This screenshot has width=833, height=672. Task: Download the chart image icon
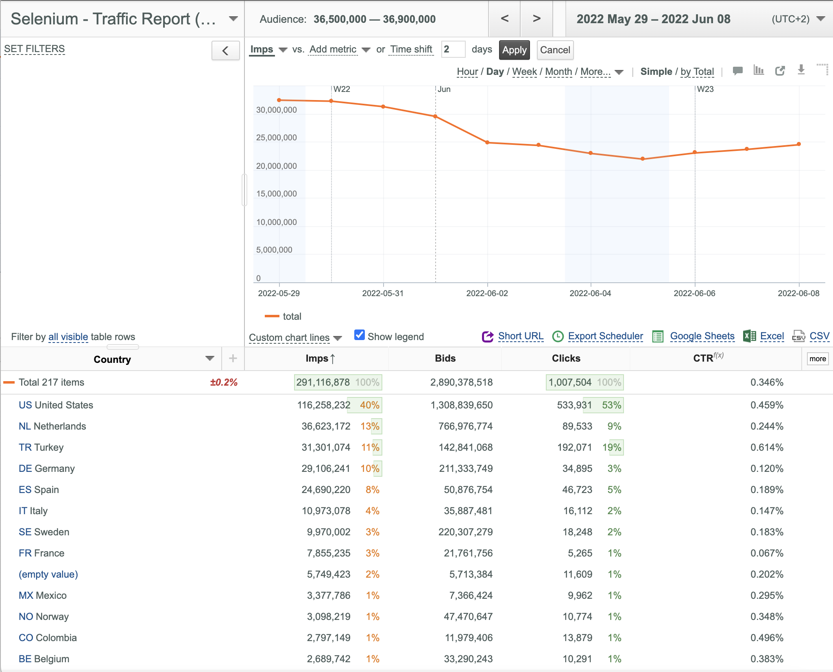pos(801,70)
